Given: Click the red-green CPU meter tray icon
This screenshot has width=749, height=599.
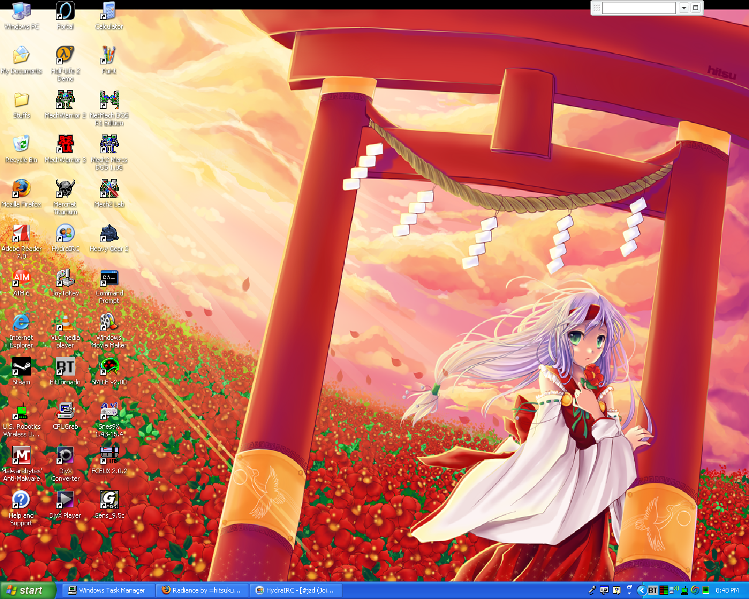Looking at the screenshot, I should pyautogui.click(x=664, y=590).
